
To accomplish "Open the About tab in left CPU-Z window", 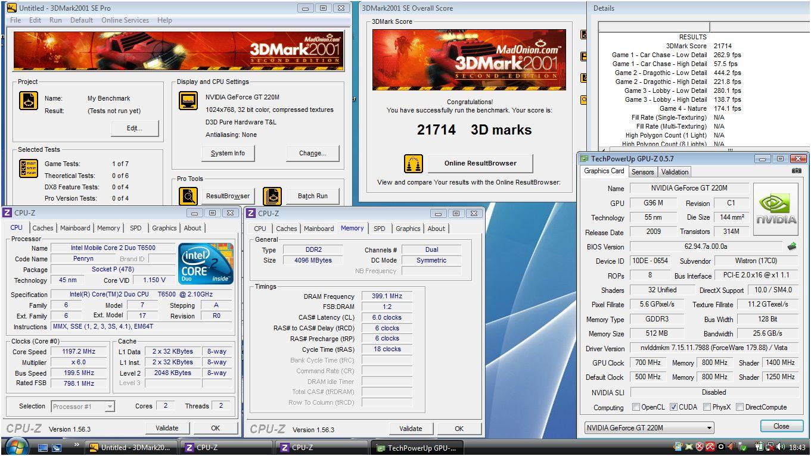I will pos(192,228).
